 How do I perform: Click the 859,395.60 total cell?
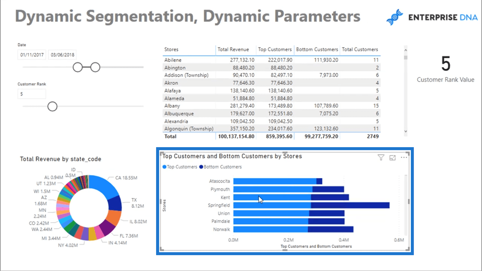279,136
